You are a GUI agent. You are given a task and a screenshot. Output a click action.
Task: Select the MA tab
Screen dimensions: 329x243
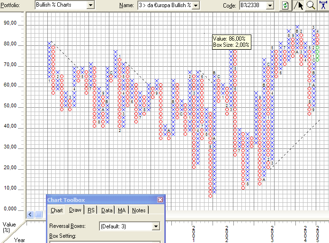click(x=122, y=210)
